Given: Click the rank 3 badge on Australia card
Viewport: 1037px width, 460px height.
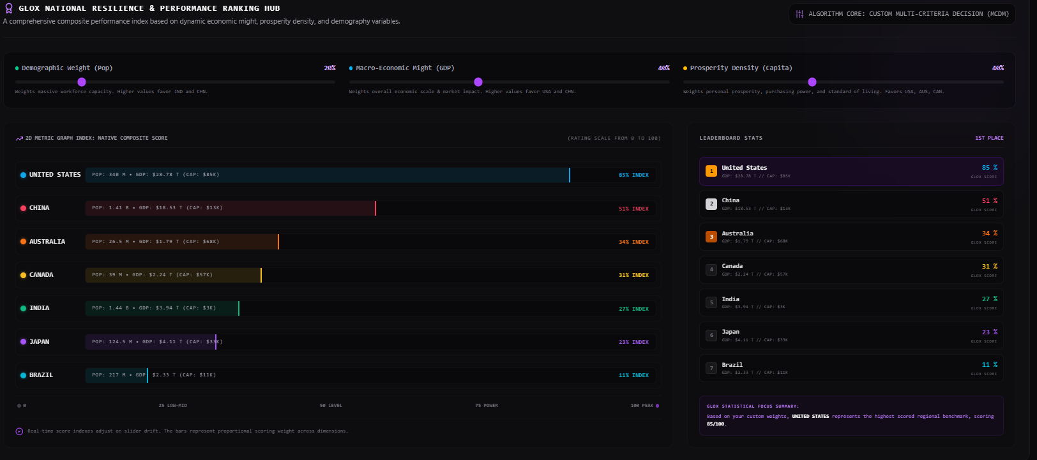Looking at the screenshot, I should pyautogui.click(x=711, y=237).
